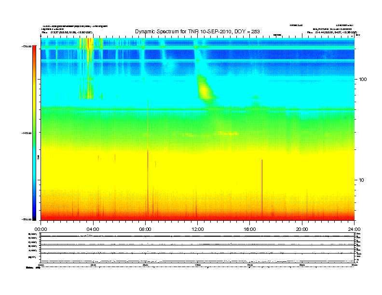Viewport: 382px width, 295px height.
Task: Click the red vertical spike near 17:00
Action: pos(262,189)
